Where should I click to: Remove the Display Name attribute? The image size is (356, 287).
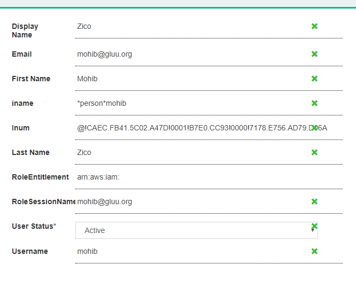click(314, 26)
